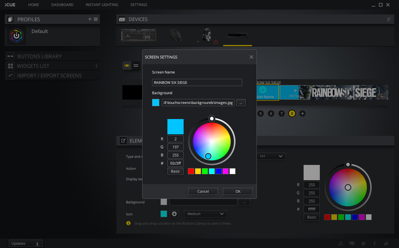
Task: Click the Devices keyboard header icon
Action: [122, 19]
